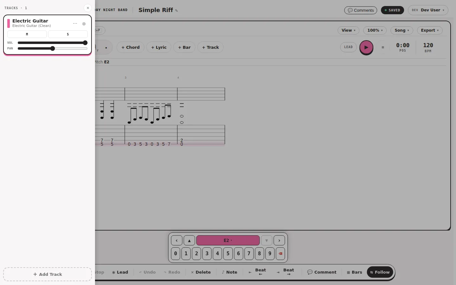Open the Dev User account dropdown
456x285 pixels.
click(x=428, y=10)
